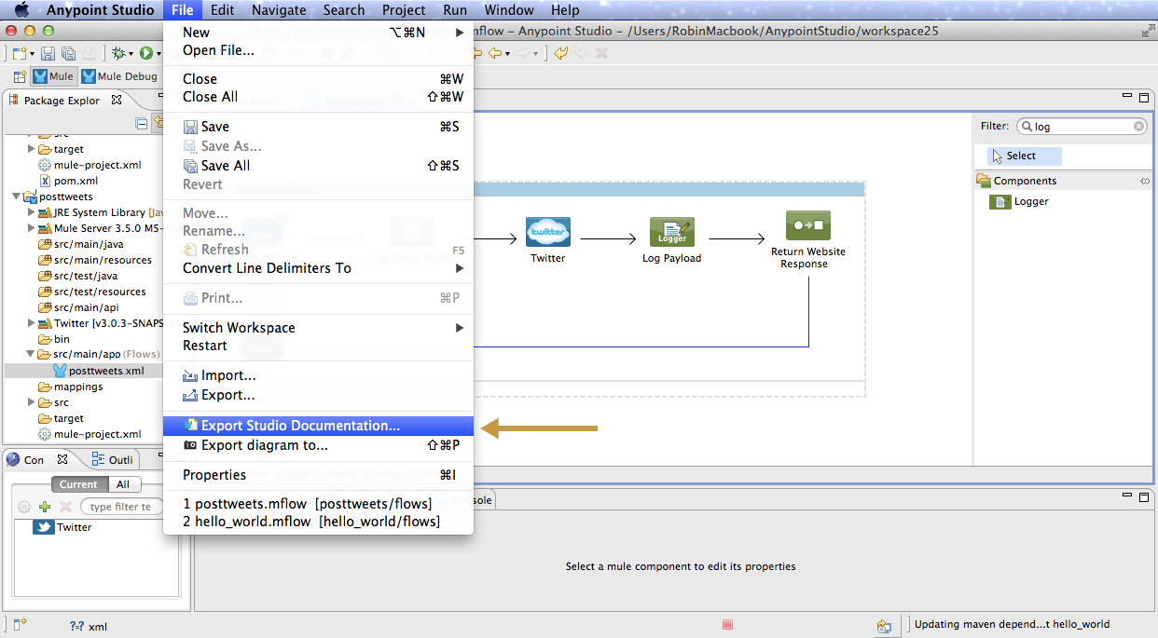Screen dimensions: 1158x638
Task: Click the Twitter connector on the canvas
Action: tap(547, 231)
